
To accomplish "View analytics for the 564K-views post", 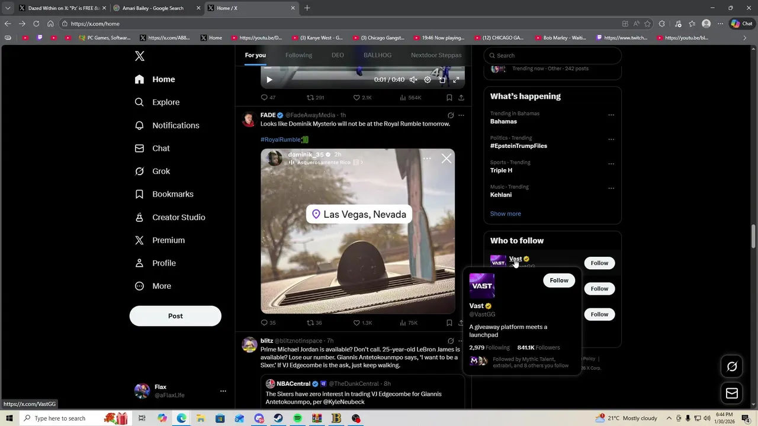I will 410,98.
